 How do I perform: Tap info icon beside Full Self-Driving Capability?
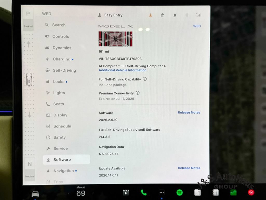click(145, 79)
